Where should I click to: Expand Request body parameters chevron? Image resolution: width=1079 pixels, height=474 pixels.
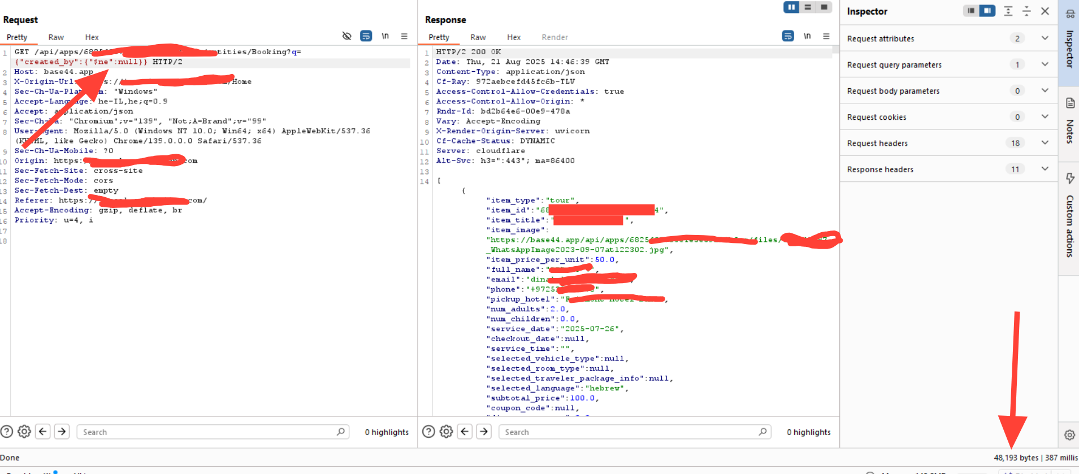(1045, 90)
